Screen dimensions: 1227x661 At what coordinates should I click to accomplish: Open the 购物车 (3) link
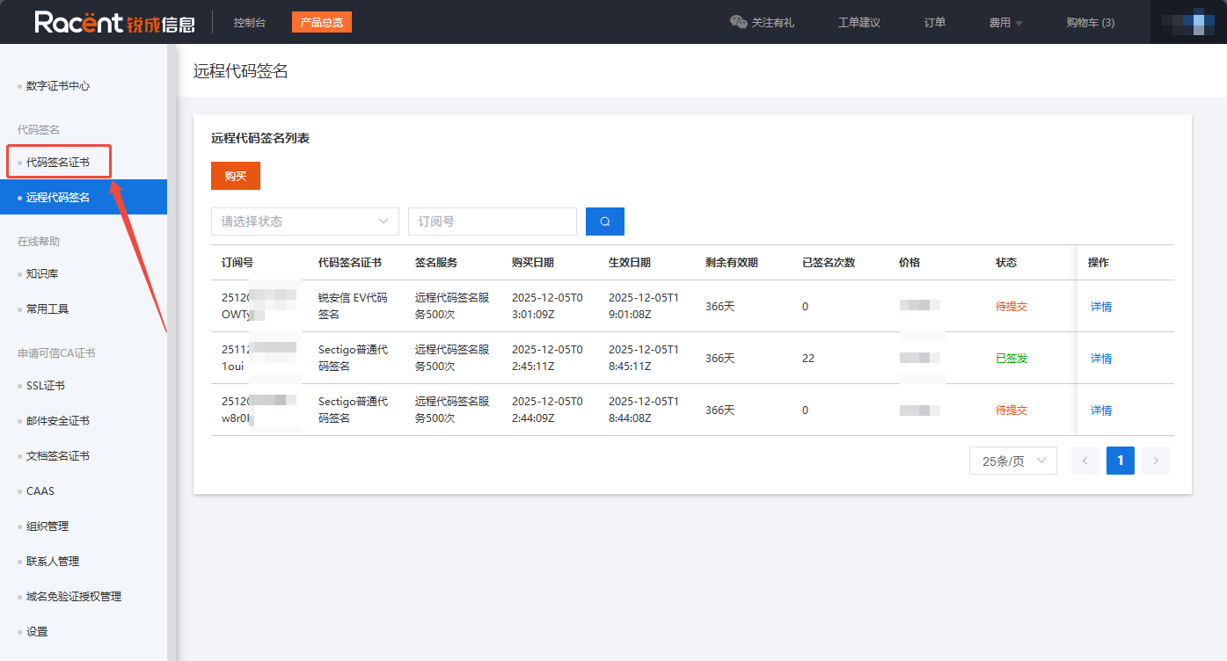point(1090,23)
